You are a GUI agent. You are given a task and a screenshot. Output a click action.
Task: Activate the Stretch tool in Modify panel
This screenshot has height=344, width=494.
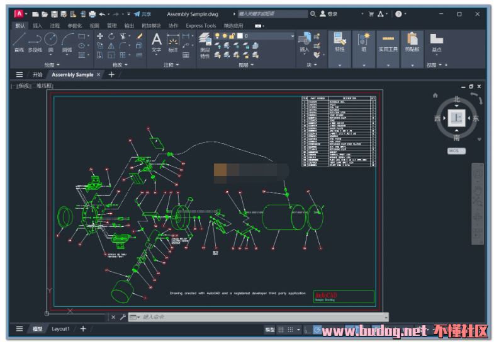pos(100,55)
